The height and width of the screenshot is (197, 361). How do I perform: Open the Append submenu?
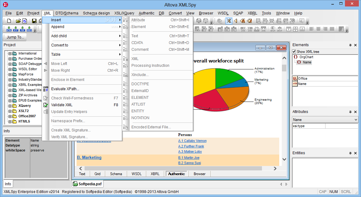[x=82, y=27]
